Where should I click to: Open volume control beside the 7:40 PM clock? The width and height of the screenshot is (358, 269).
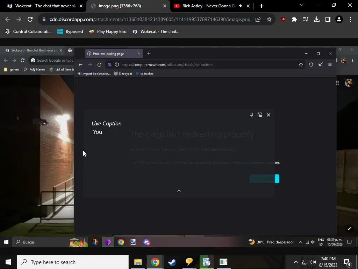coord(313,262)
